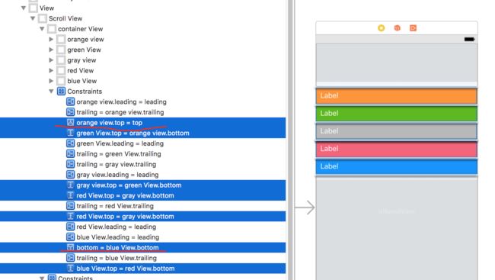Click the icon of green View.leading = leading

click(70, 143)
